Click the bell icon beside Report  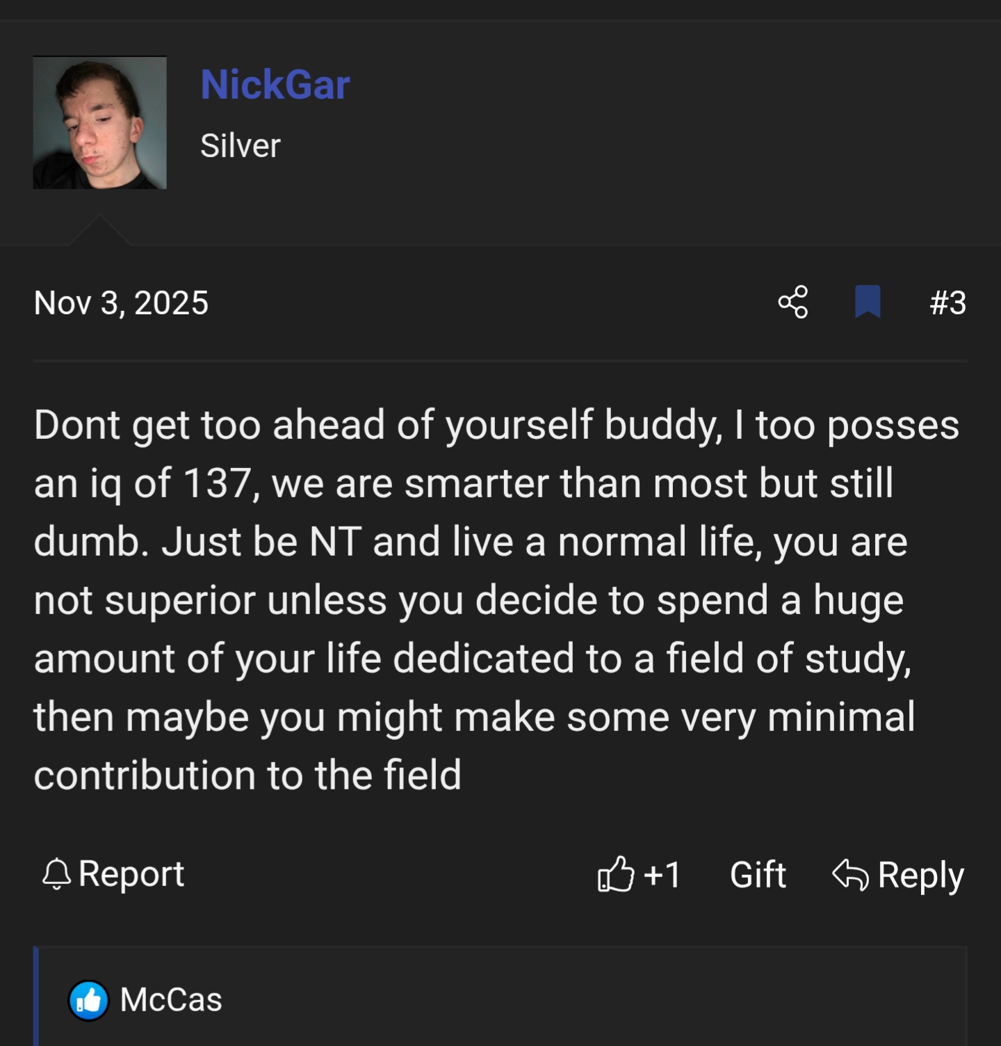56,874
